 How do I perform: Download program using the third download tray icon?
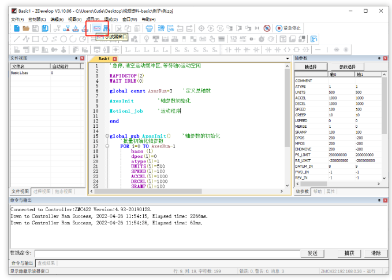76,28
